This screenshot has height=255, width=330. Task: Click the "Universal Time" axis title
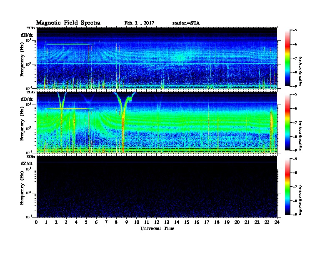point(157,228)
